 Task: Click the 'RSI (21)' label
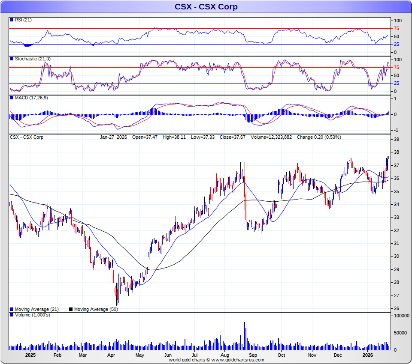coord(23,20)
